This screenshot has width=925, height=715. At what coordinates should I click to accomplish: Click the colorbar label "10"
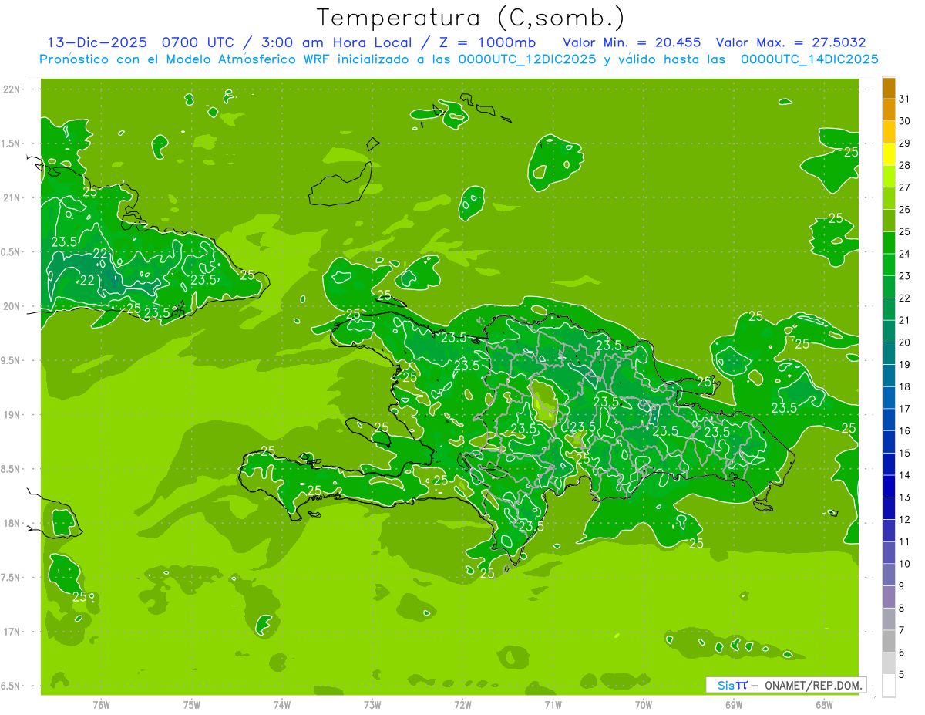tap(904, 564)
